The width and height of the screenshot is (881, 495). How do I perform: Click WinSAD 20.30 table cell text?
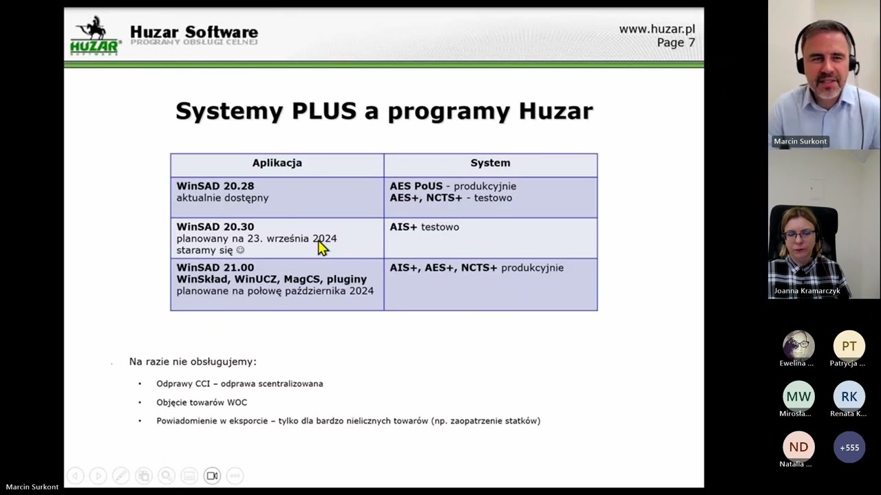point(256,239)
